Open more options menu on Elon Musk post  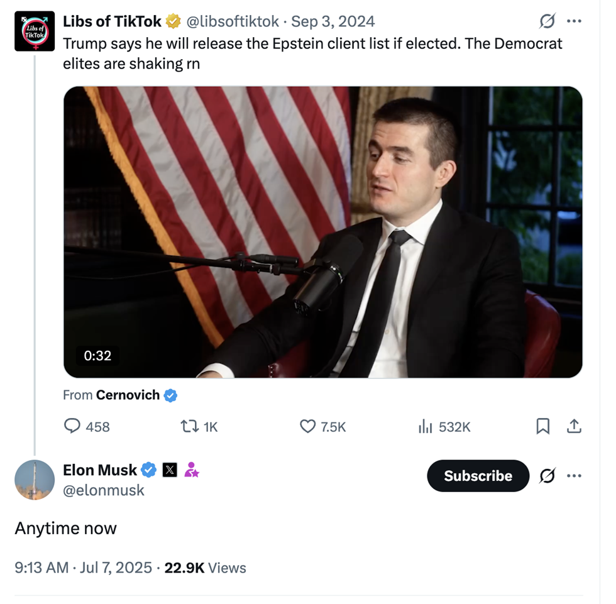click(574, 476)
